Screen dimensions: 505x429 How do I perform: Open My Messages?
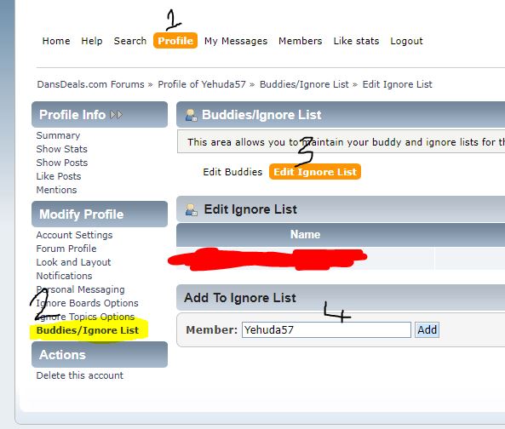click(236, 41)
